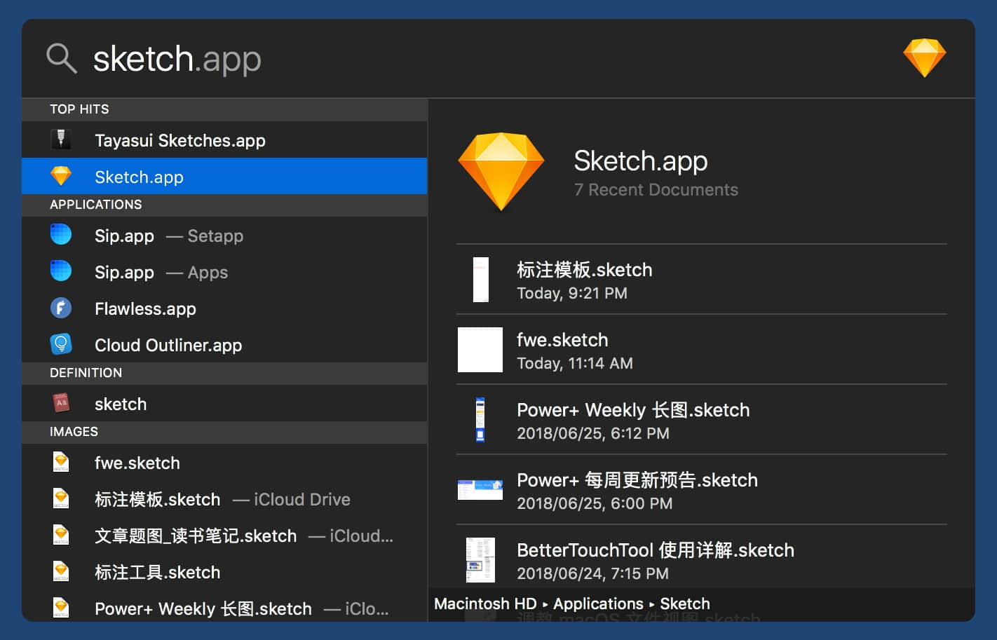Open 标注工具.sketch from Images results

click(x=157, y=572)
